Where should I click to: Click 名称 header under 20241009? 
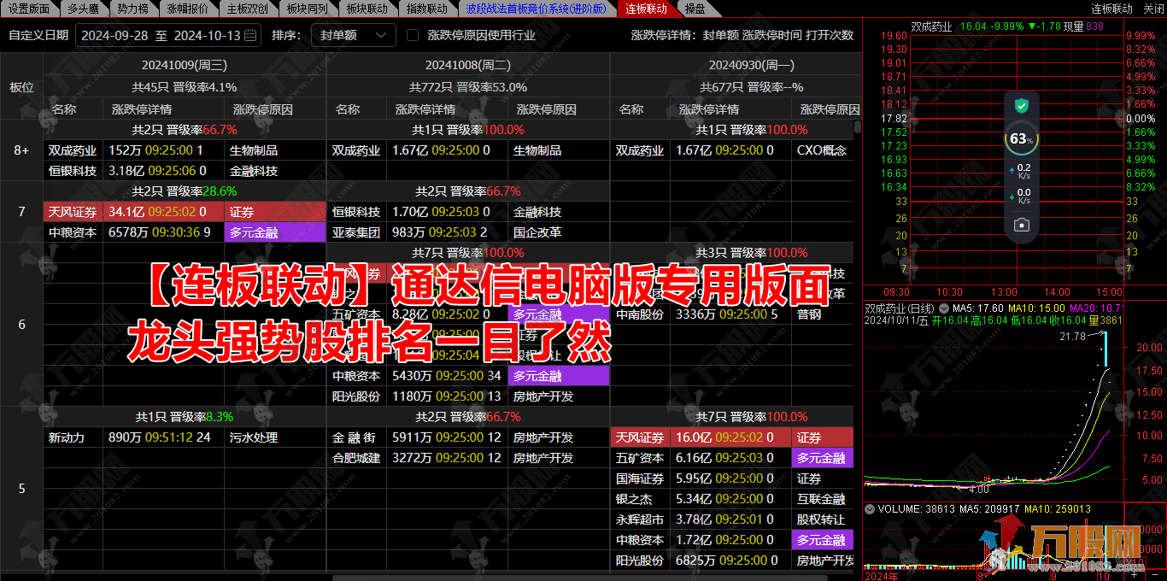pos(64,109)
